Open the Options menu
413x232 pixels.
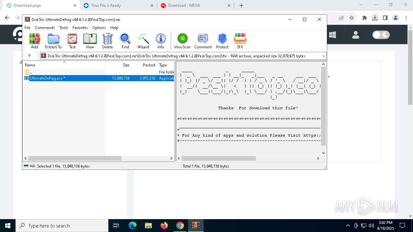click(x=99, y=28)
